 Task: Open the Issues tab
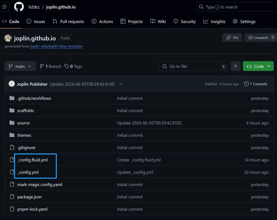[x=36, y=22]
